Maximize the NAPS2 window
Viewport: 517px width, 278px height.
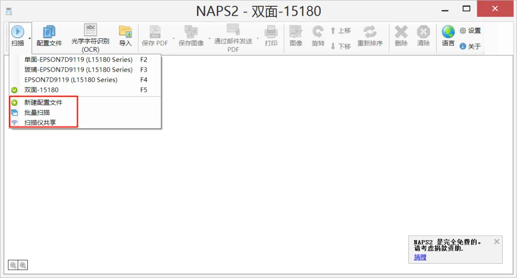click(x=466, y=9)
